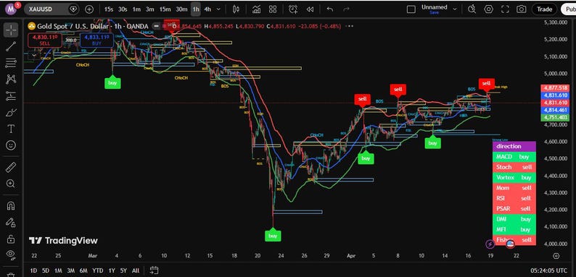576x277 pixels.
Task: Select the 4h timeframe
Action: click(x=207, y=9)
